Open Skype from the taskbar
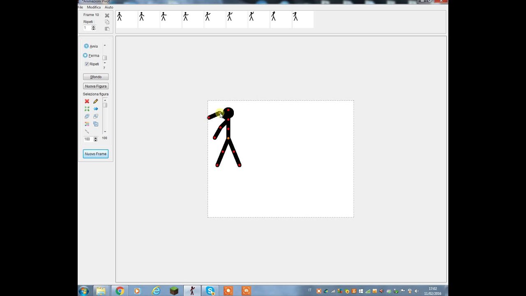Viewport: 526px width, 296px height. pos(210,291)
